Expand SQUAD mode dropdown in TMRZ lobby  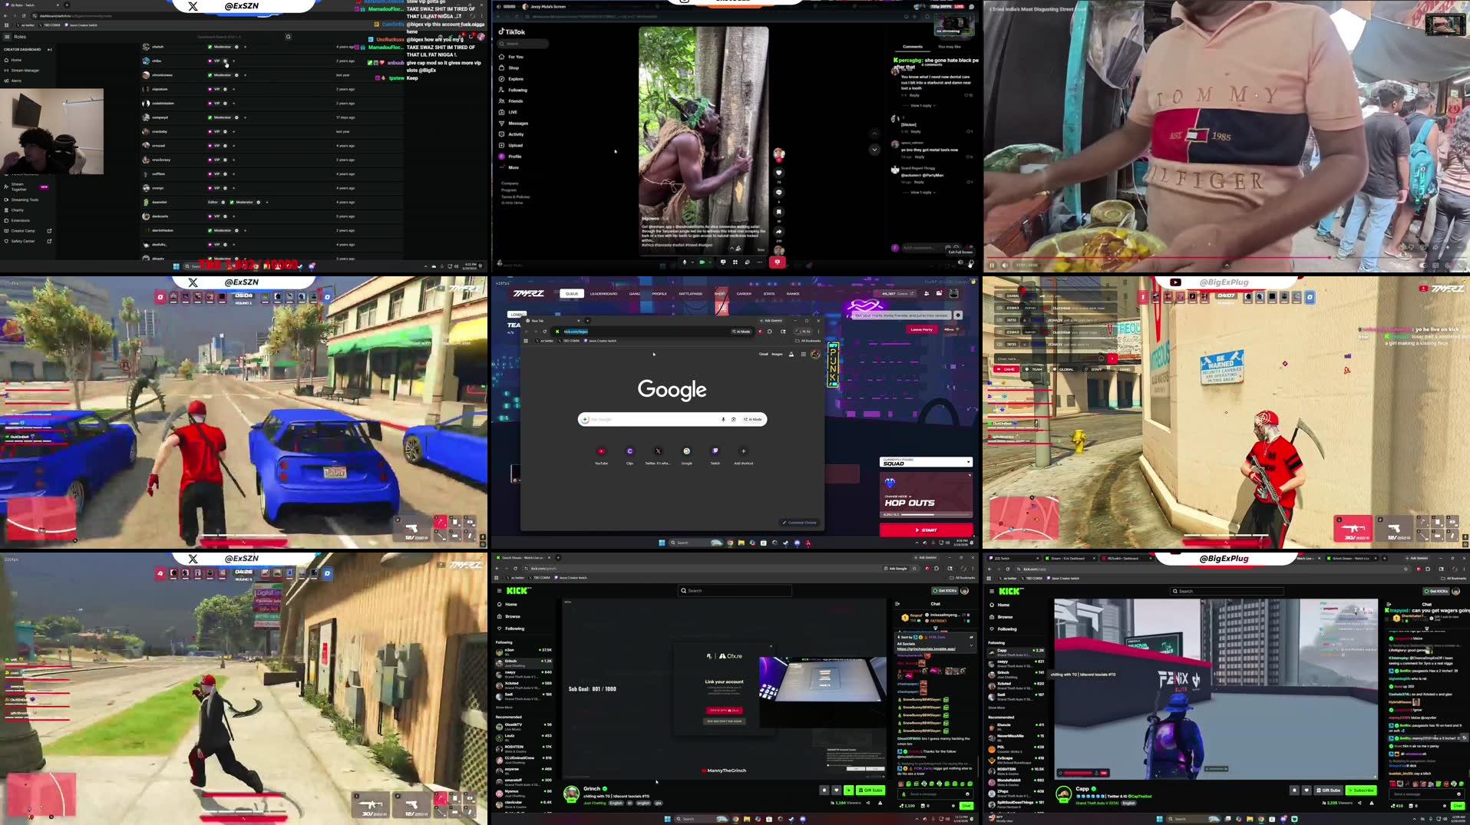pos(926,463)
